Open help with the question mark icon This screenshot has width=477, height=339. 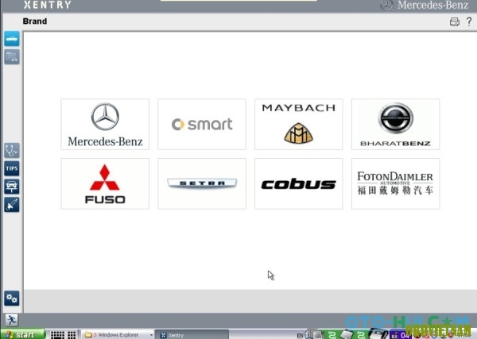click(469, 21)
